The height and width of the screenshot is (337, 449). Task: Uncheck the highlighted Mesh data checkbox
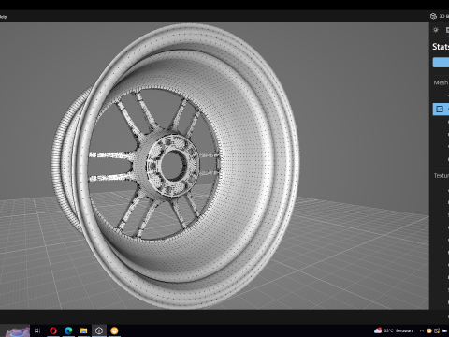click(440, 109)
